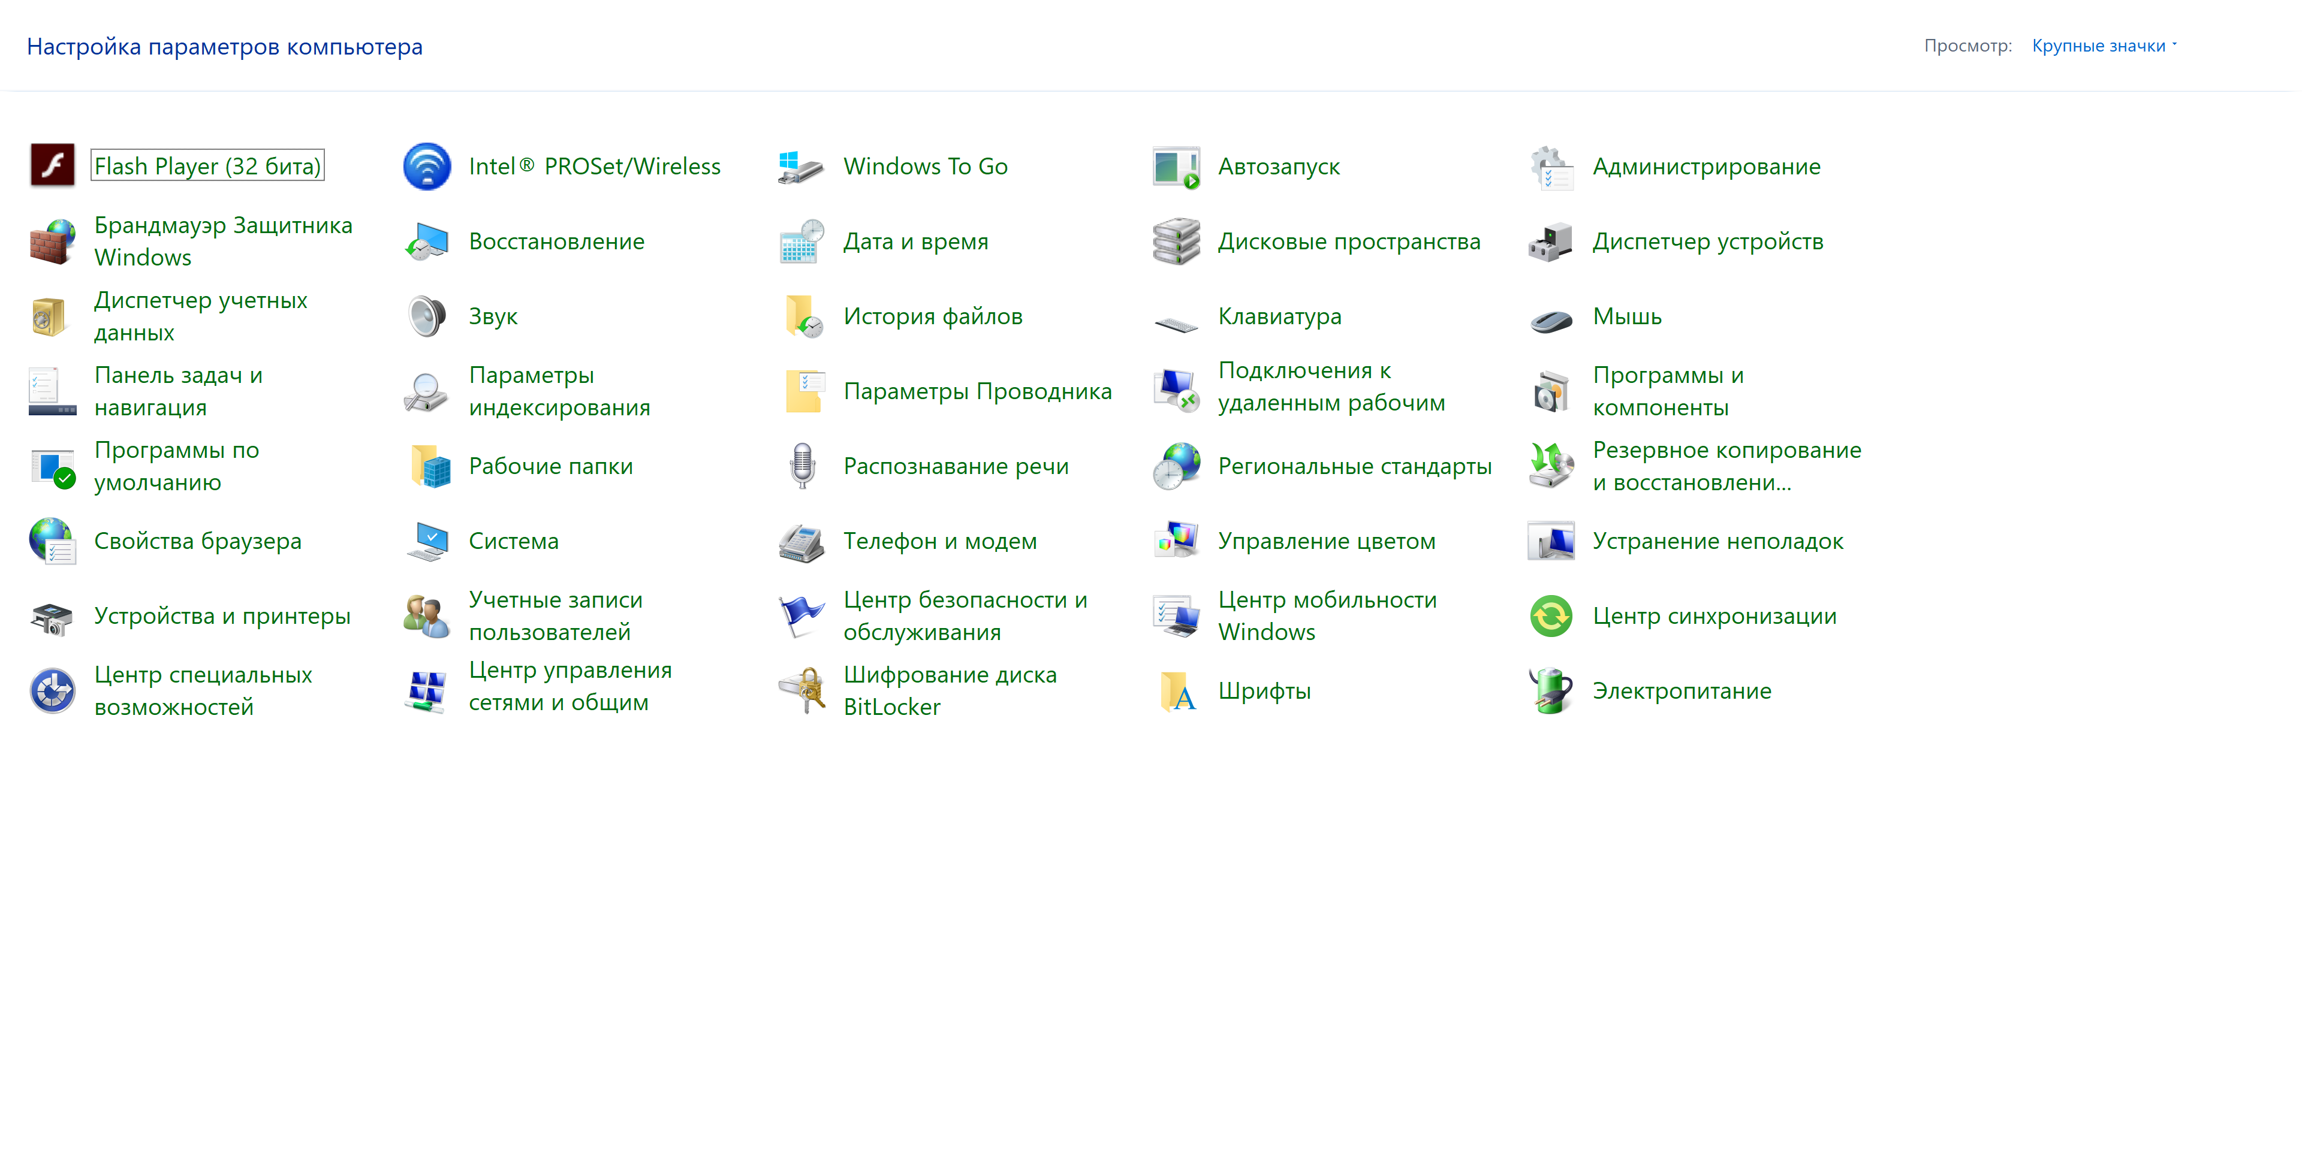Image resolution: width=2302 pixels, height=1150 pixels.
Task: Open the Диспетчер устройств icon
Action: pyautogui.click(x=1550, y=242)
